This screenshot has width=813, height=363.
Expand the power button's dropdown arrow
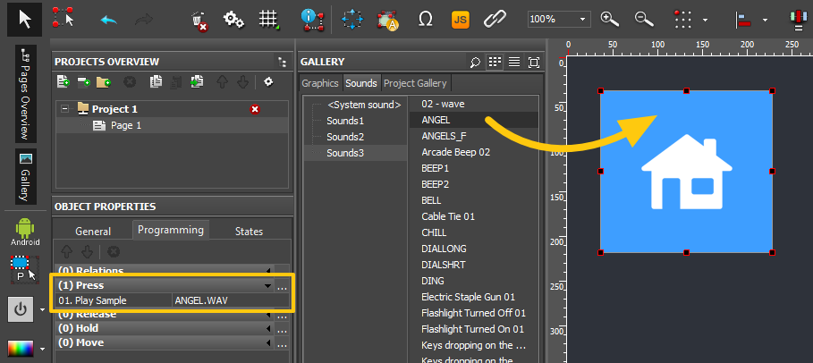point(43,310)
